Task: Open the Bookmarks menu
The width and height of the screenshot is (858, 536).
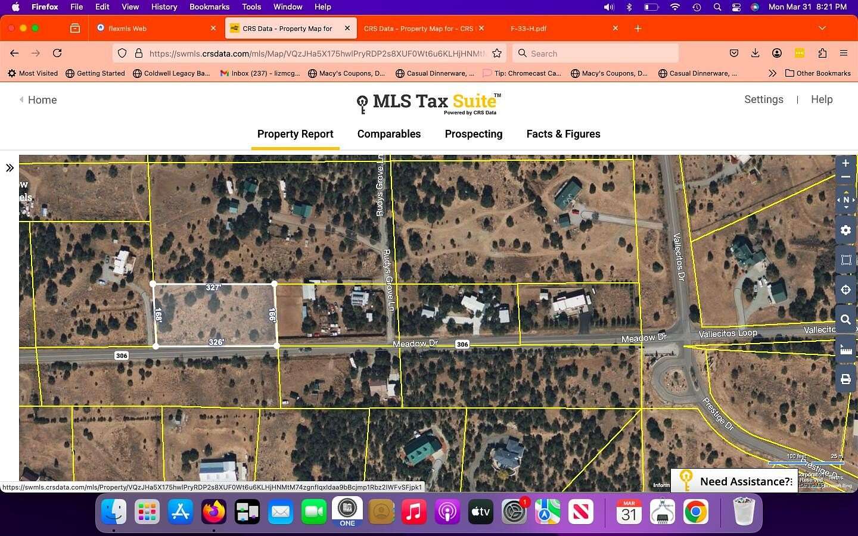Action: 209,7
